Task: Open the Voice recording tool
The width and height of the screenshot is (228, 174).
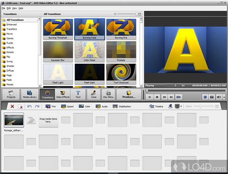Action: [94, 94]
